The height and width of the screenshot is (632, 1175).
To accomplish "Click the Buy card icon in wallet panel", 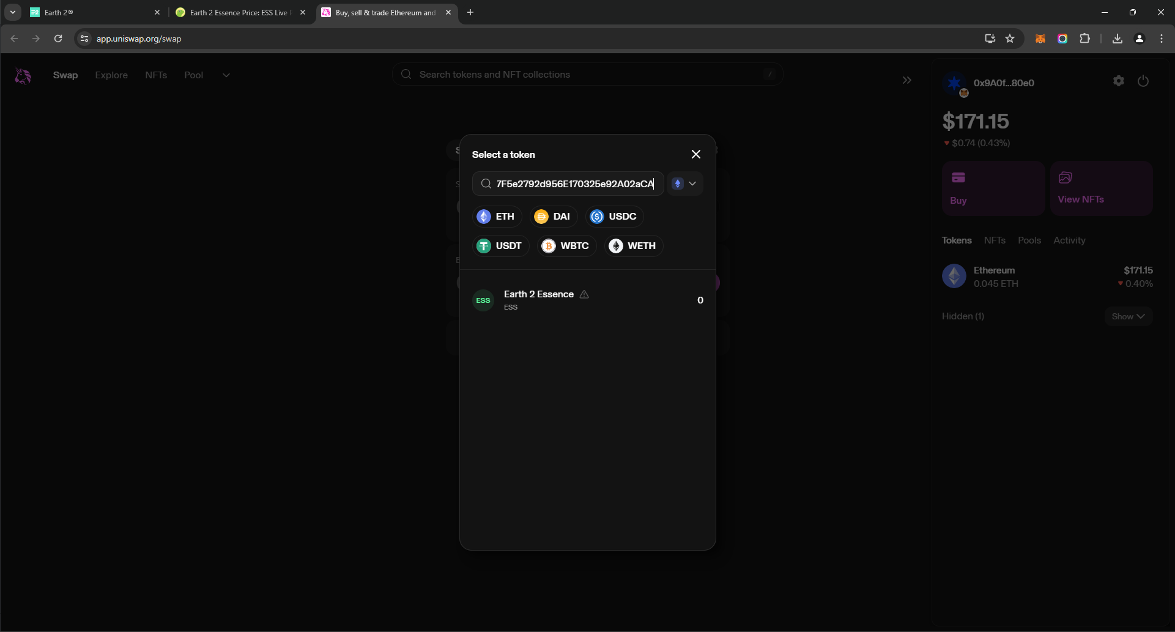I will pyautogui.click(x=958, y=178).
